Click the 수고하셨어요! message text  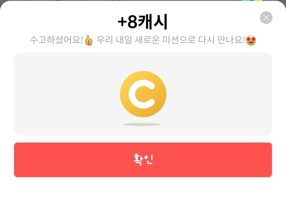tap(57, 40)
